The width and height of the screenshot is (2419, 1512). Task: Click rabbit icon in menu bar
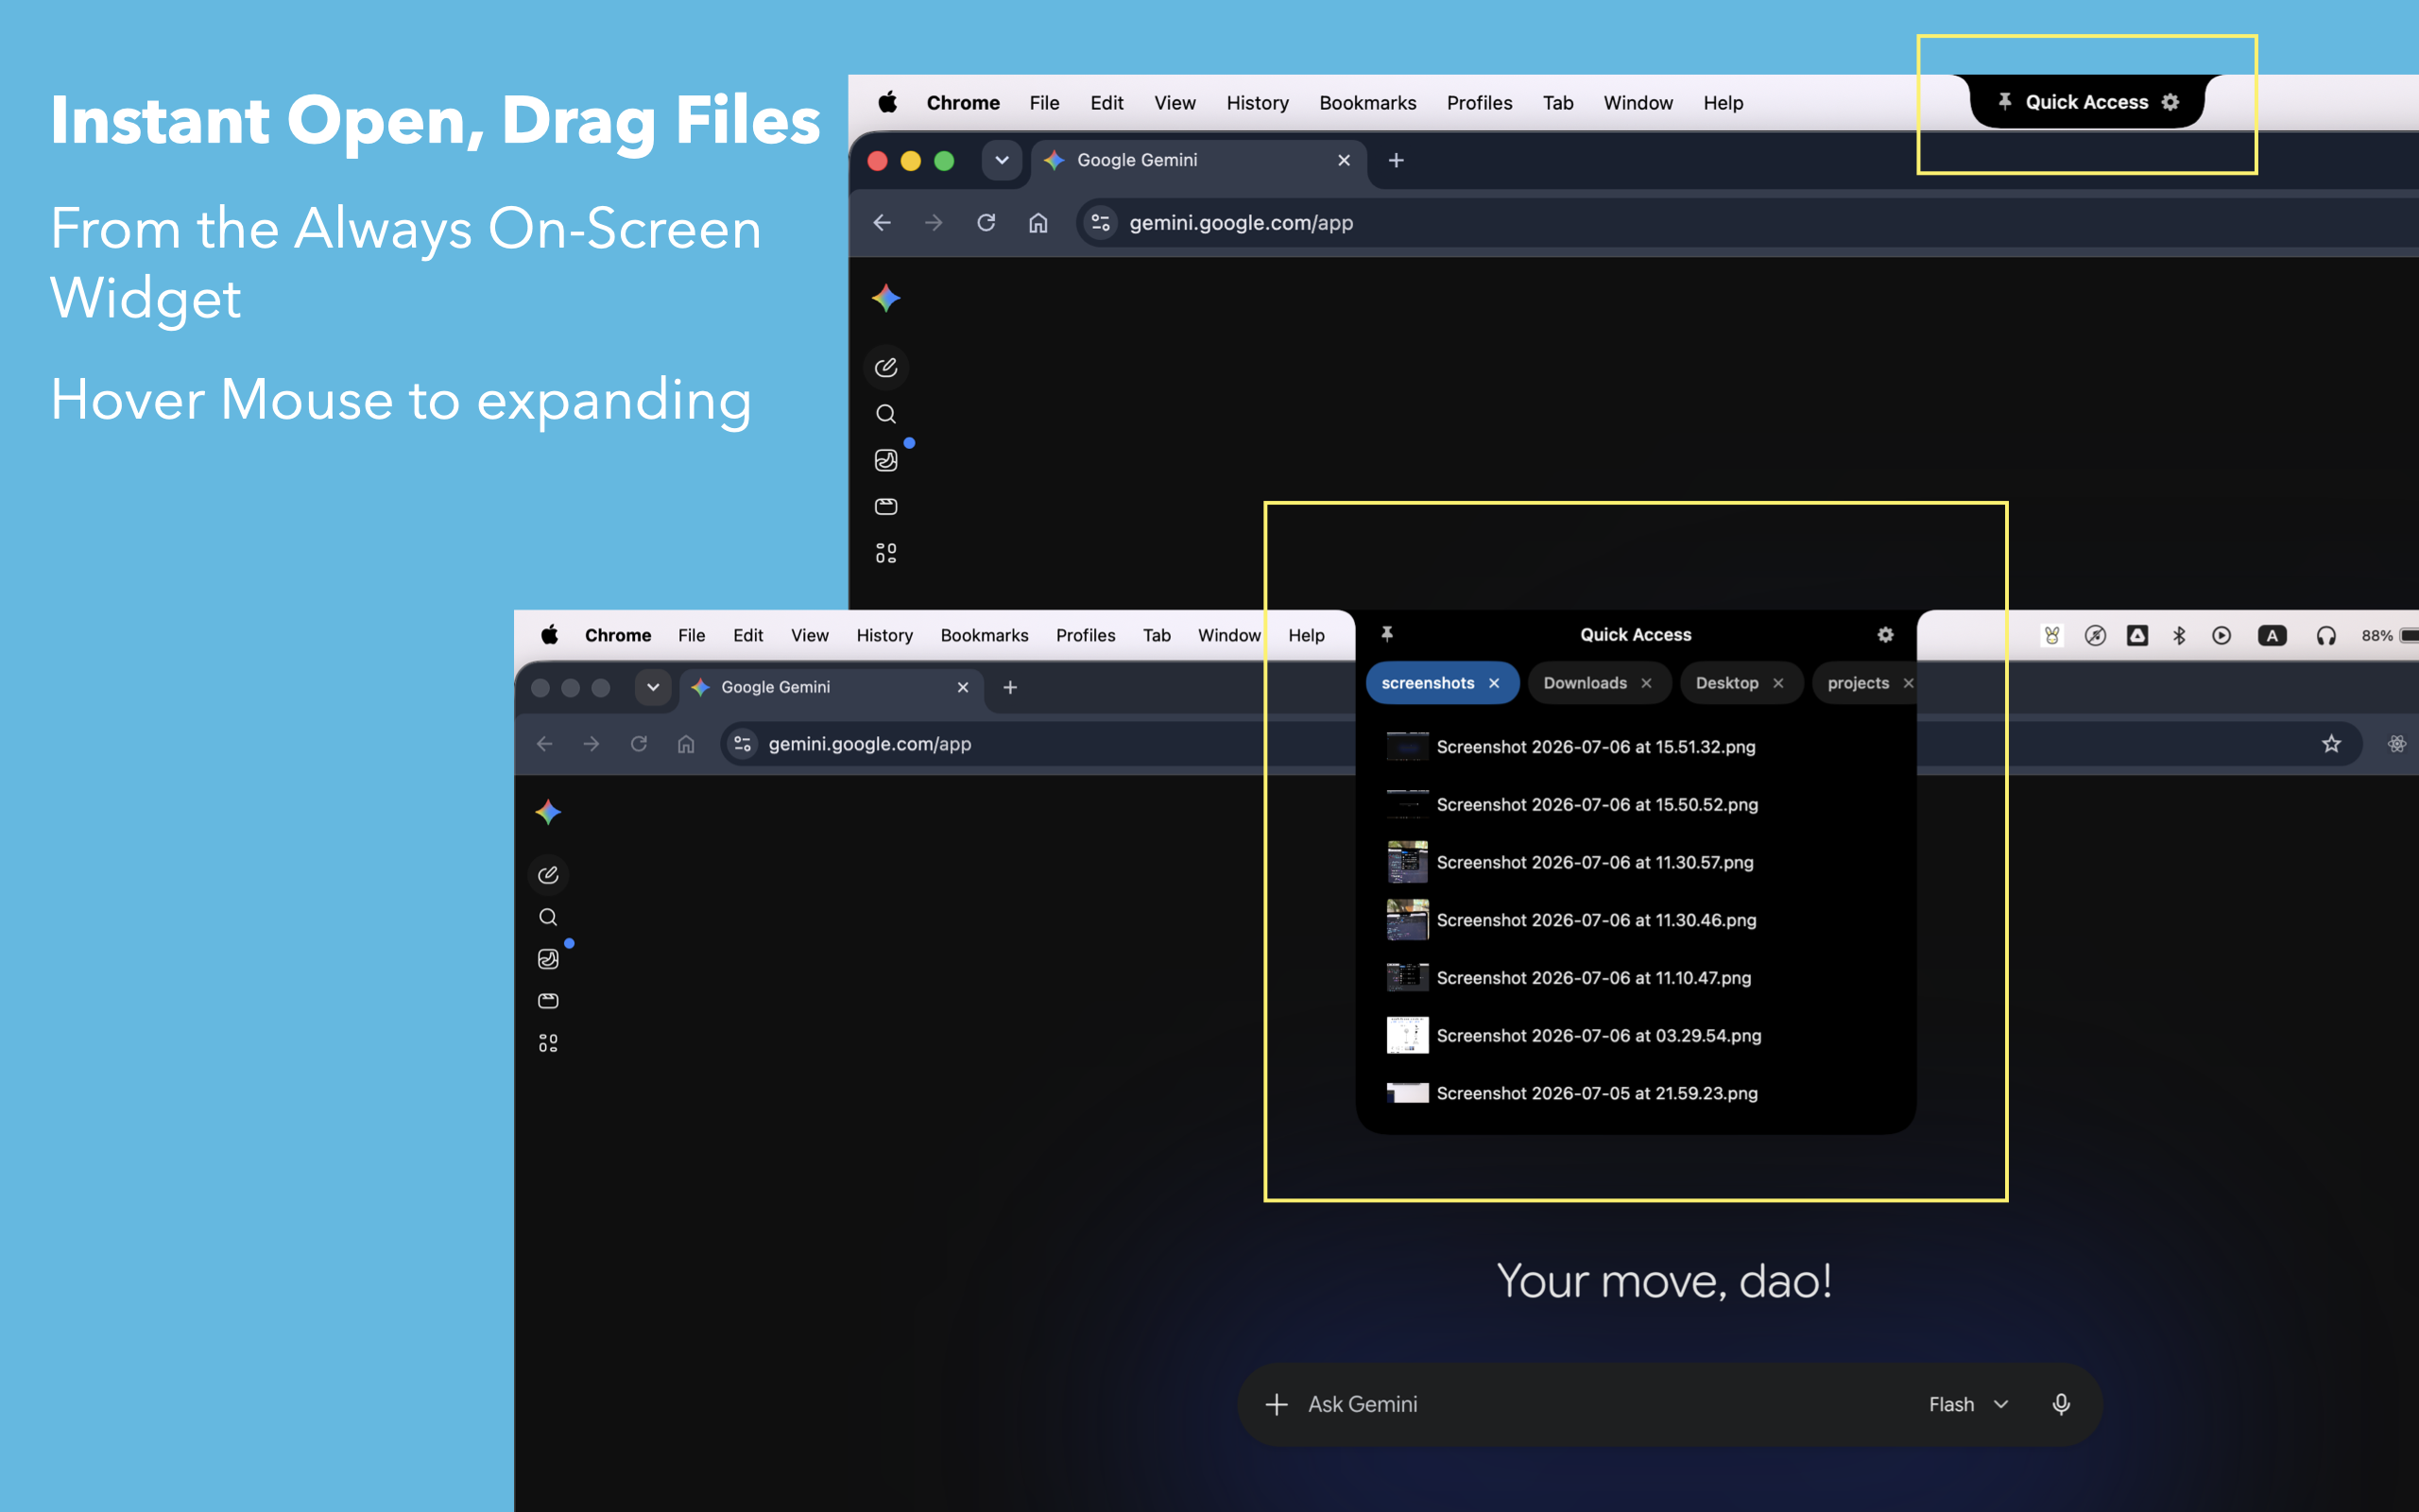point(2052,635)
